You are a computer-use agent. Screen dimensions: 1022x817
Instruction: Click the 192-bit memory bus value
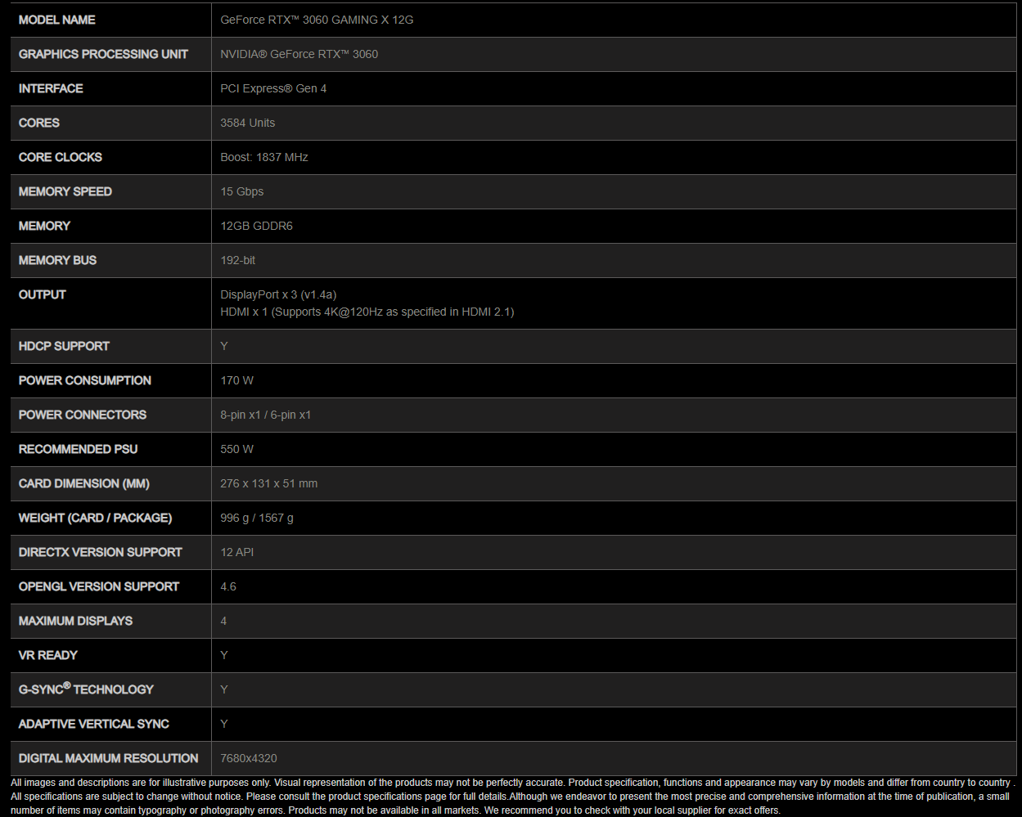click(x=237, y=260)
